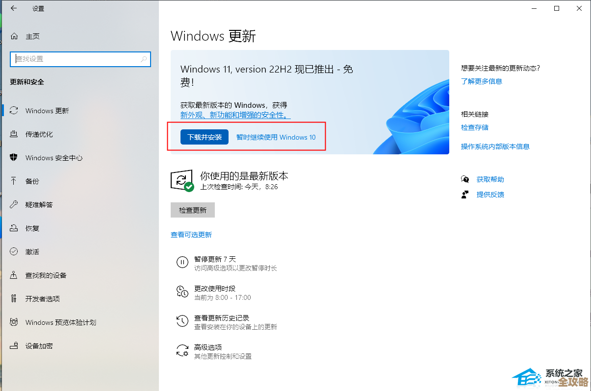Click the 查找设置 search box
The image size is (591, 391).
80,59
